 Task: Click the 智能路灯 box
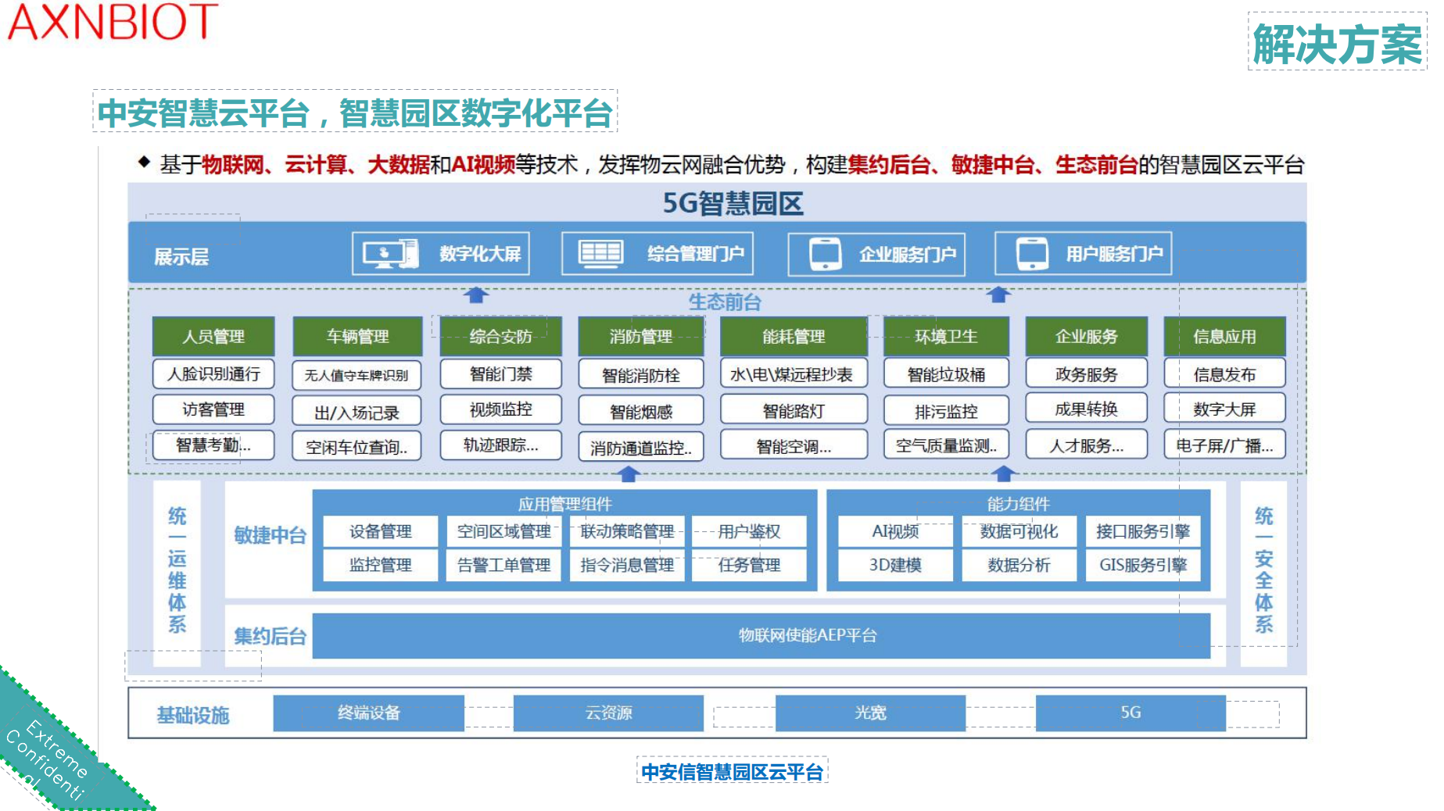(x=794, y=410)
